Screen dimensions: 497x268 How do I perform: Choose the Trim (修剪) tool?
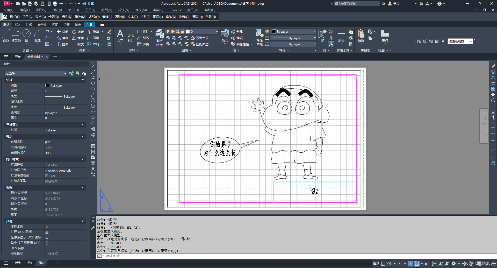(93, 32)
